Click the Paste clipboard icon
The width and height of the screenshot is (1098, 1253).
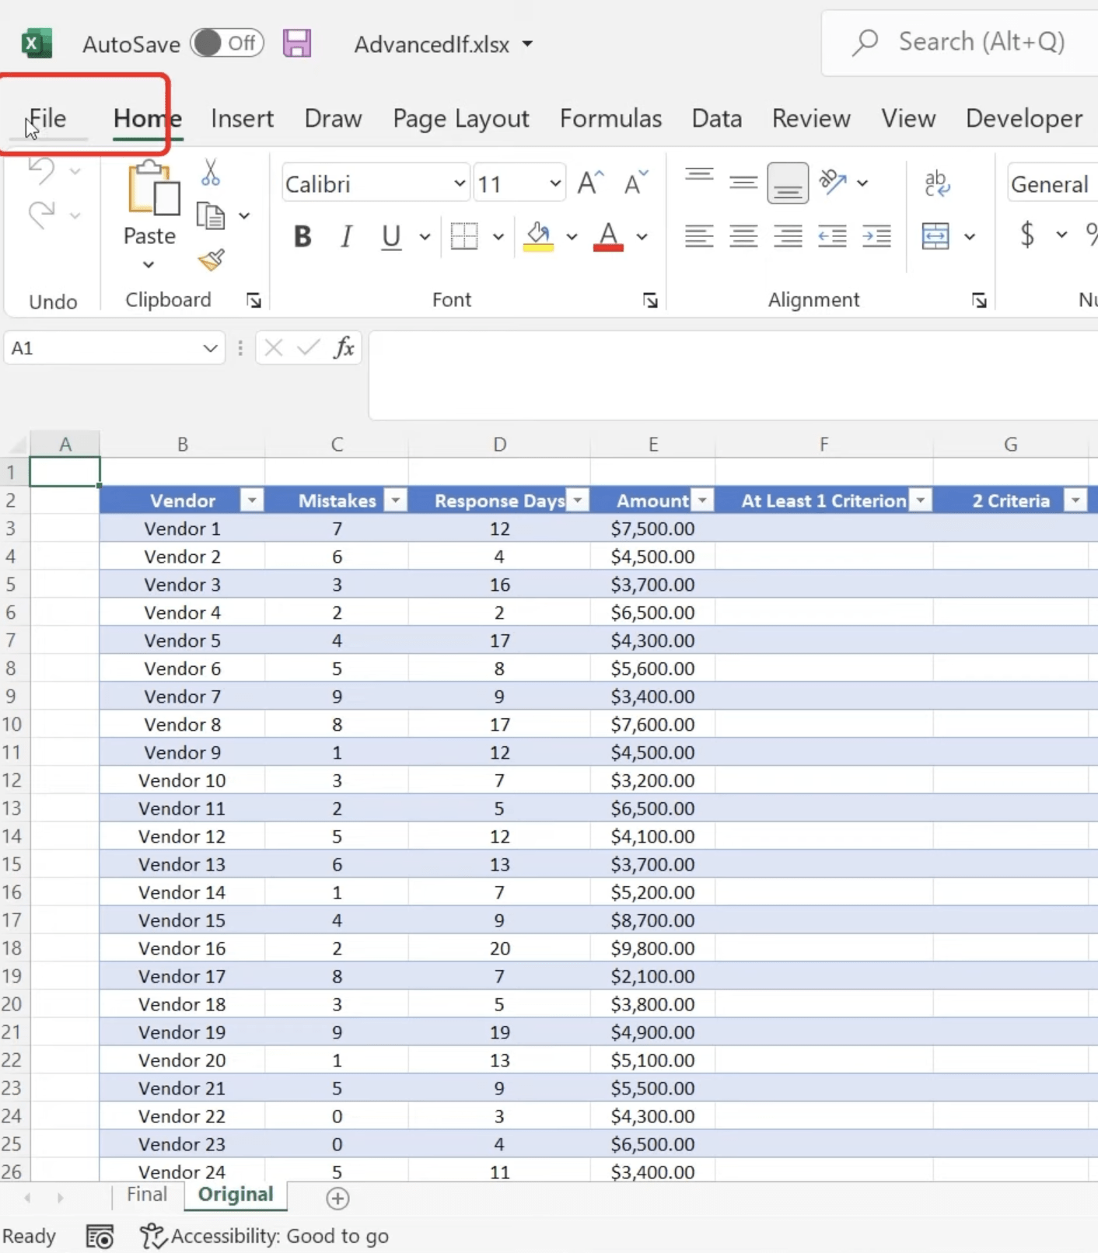click(152, 187)
